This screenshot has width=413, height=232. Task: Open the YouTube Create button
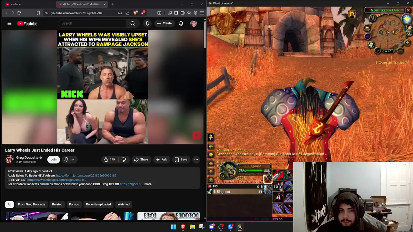[x=164, y=23]
